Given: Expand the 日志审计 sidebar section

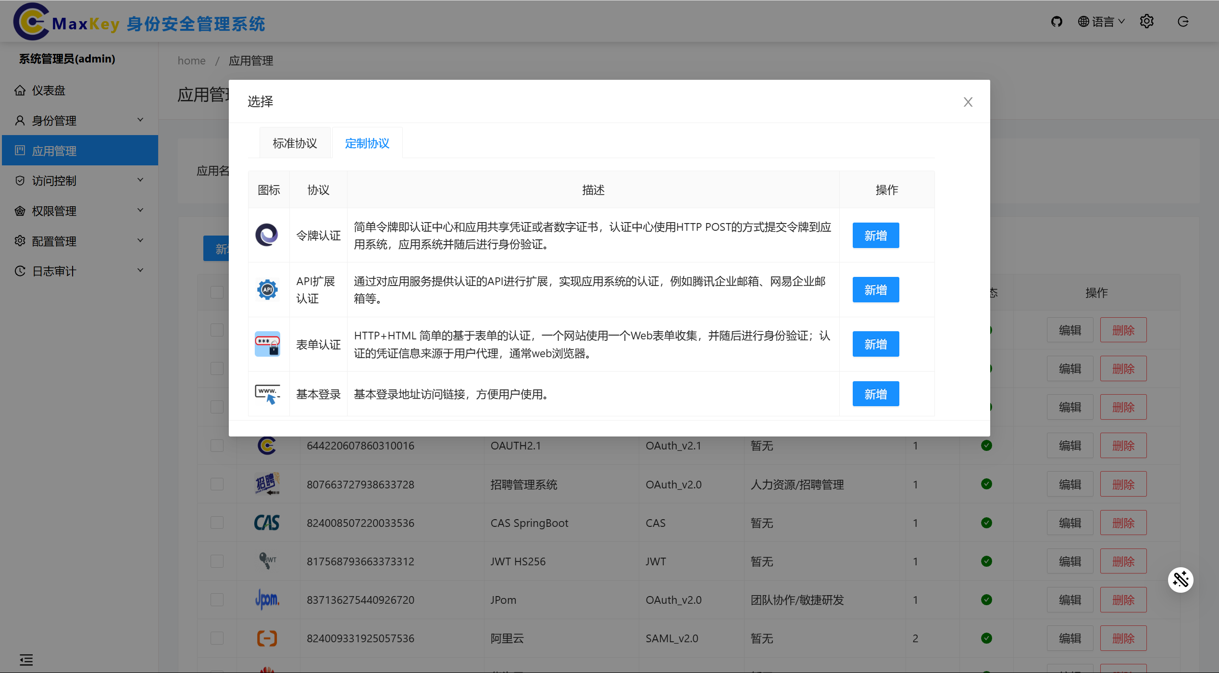Looking at the screenshot, I should 79,271.
